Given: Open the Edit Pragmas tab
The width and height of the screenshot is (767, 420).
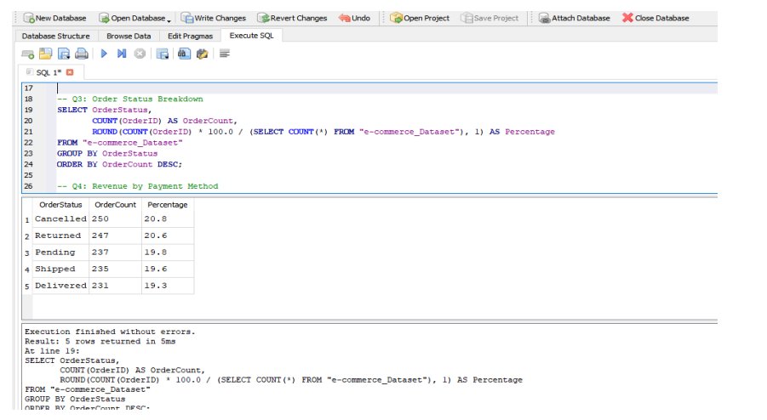Looking at the screenshot, I should tap(191, 37).
